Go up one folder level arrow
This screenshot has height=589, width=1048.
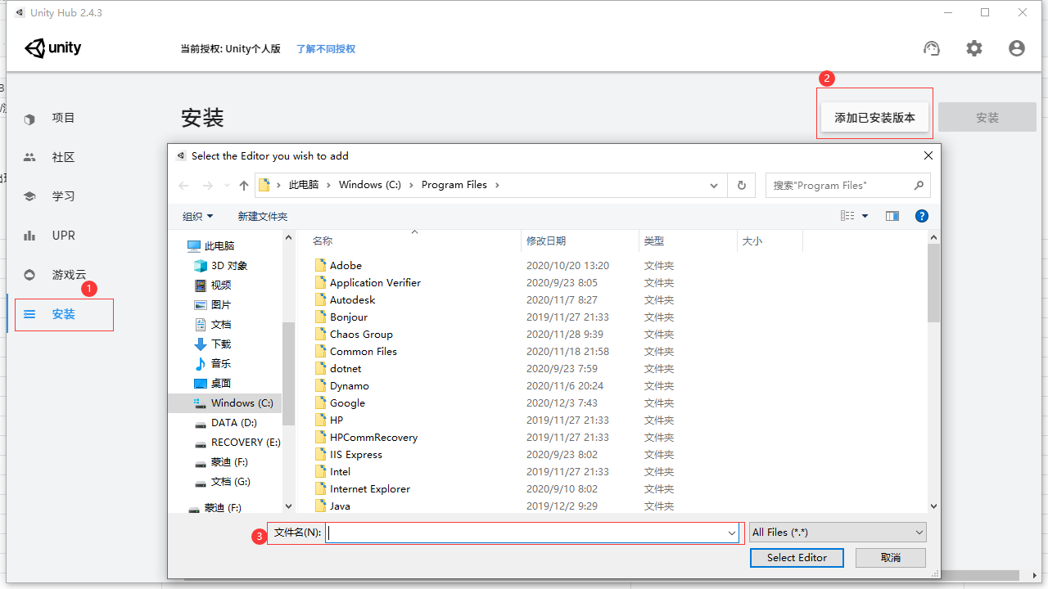(x=244, y=186)
